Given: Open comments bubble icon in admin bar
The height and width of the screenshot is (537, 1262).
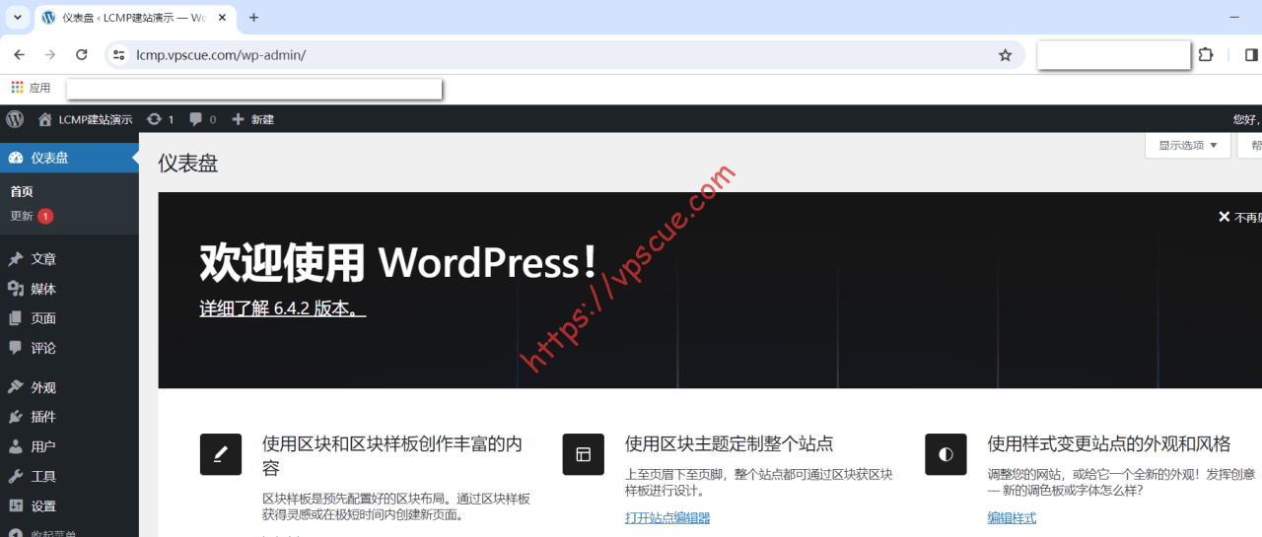Looking at the screenshot, I should (x=196, y=119).
